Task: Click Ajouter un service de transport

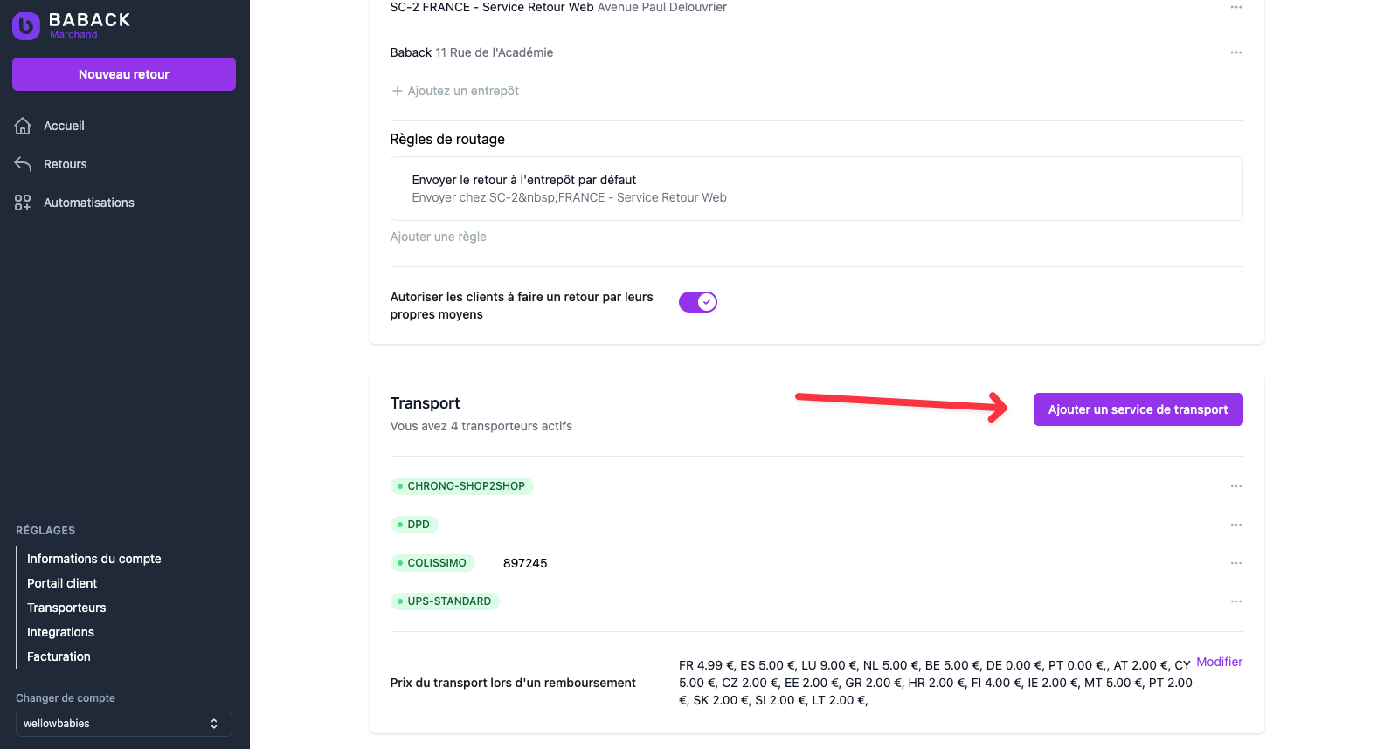Action: pos(1138,409)
